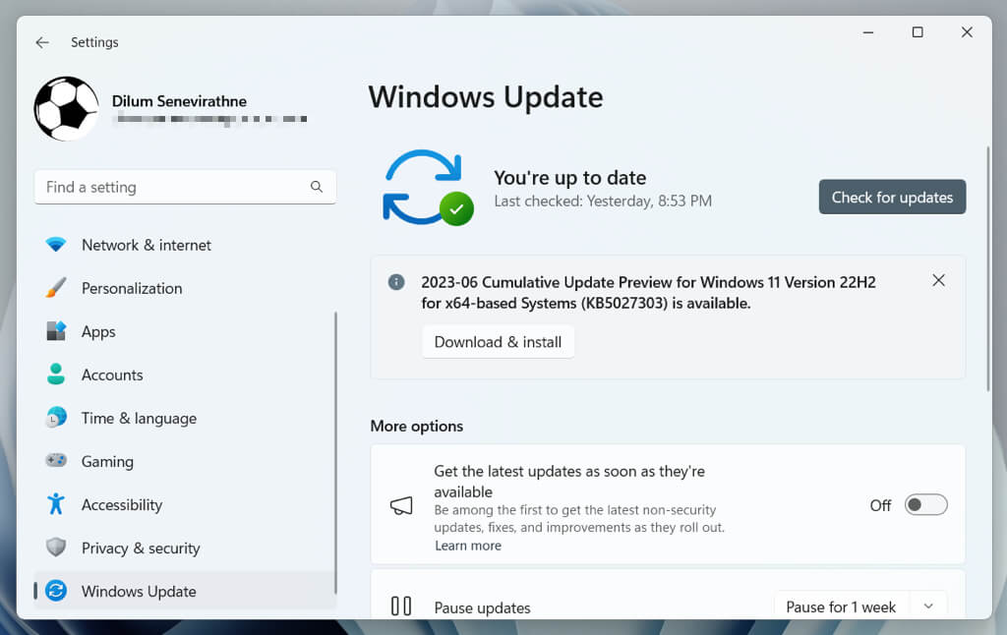Viewport: 1007px width, 635px height.
Task: Click 'You're up to date' text
Action: [x=569, y=177]
